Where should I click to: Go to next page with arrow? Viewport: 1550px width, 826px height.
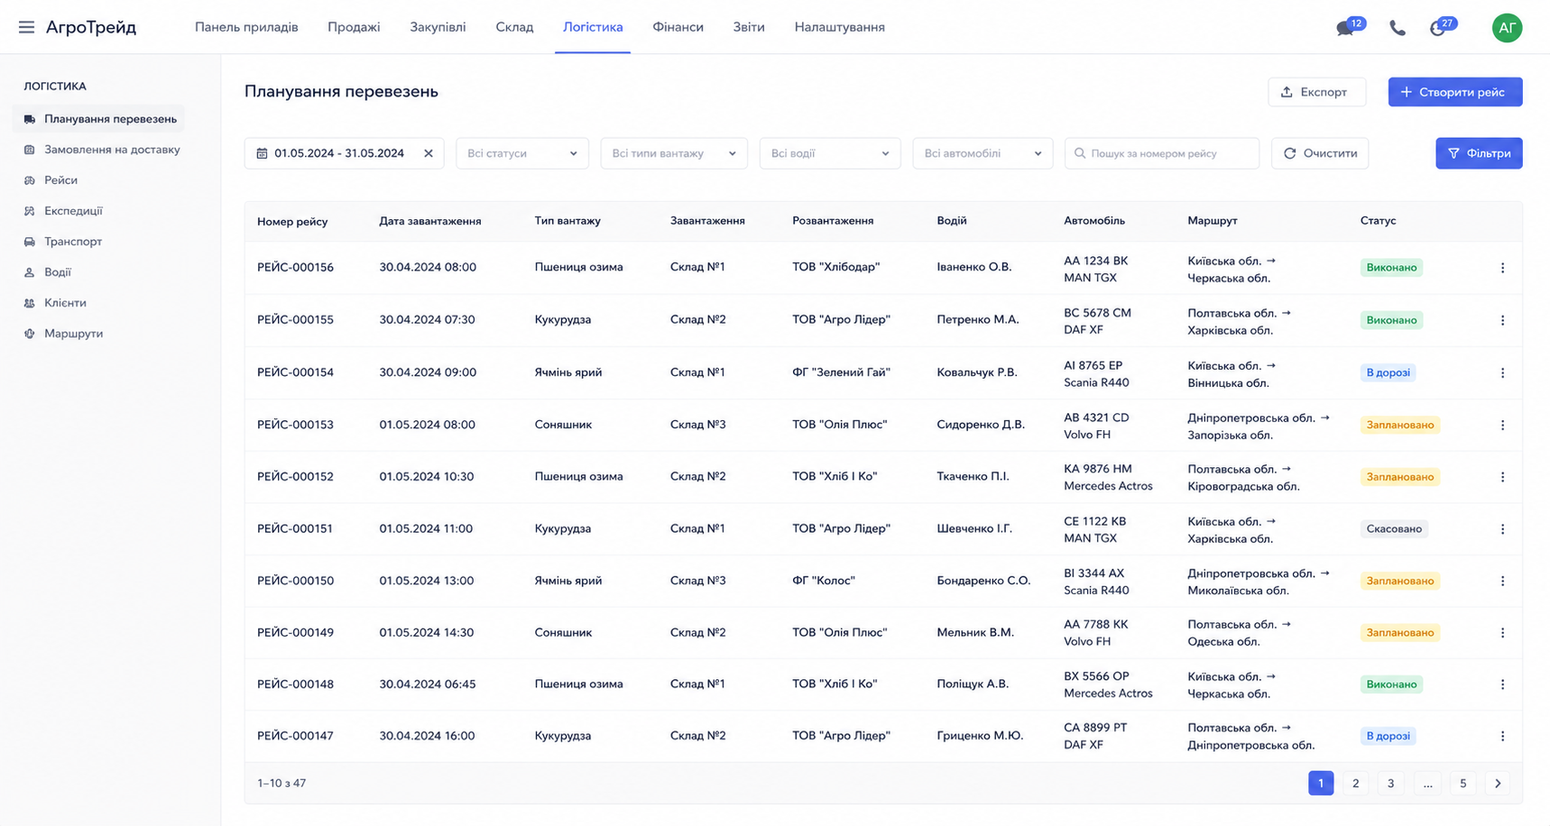coord(1498,784)
